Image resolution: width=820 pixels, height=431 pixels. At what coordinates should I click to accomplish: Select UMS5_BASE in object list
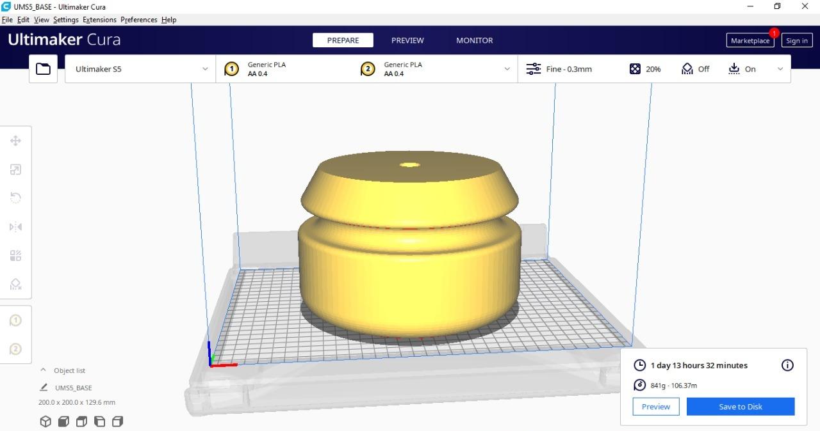[73, 388]
